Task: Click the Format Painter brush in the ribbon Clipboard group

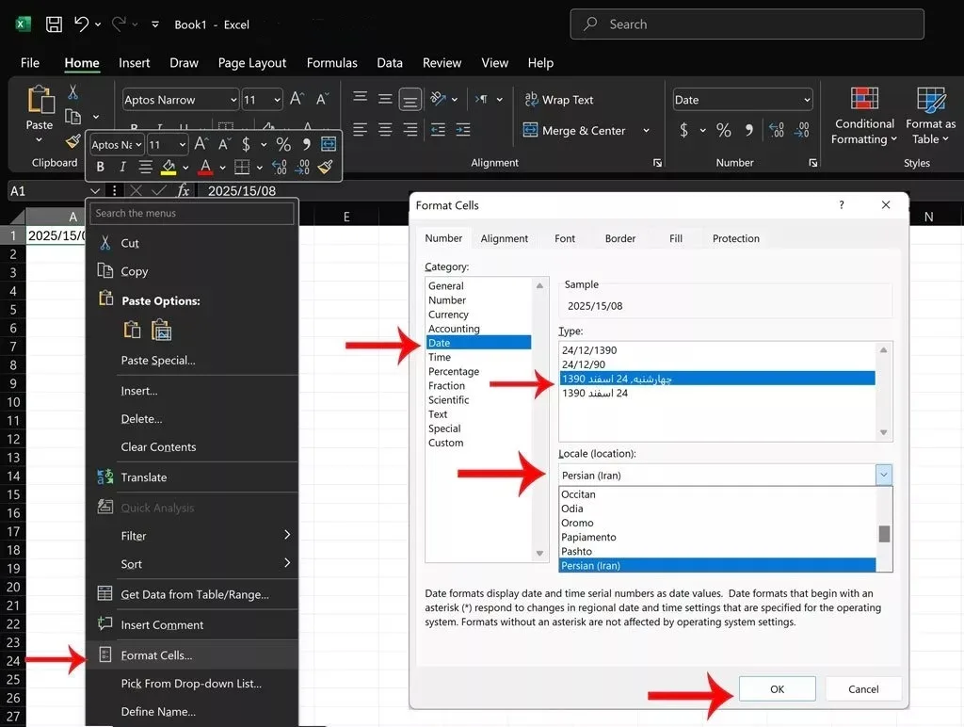Action: pos(73,141)
